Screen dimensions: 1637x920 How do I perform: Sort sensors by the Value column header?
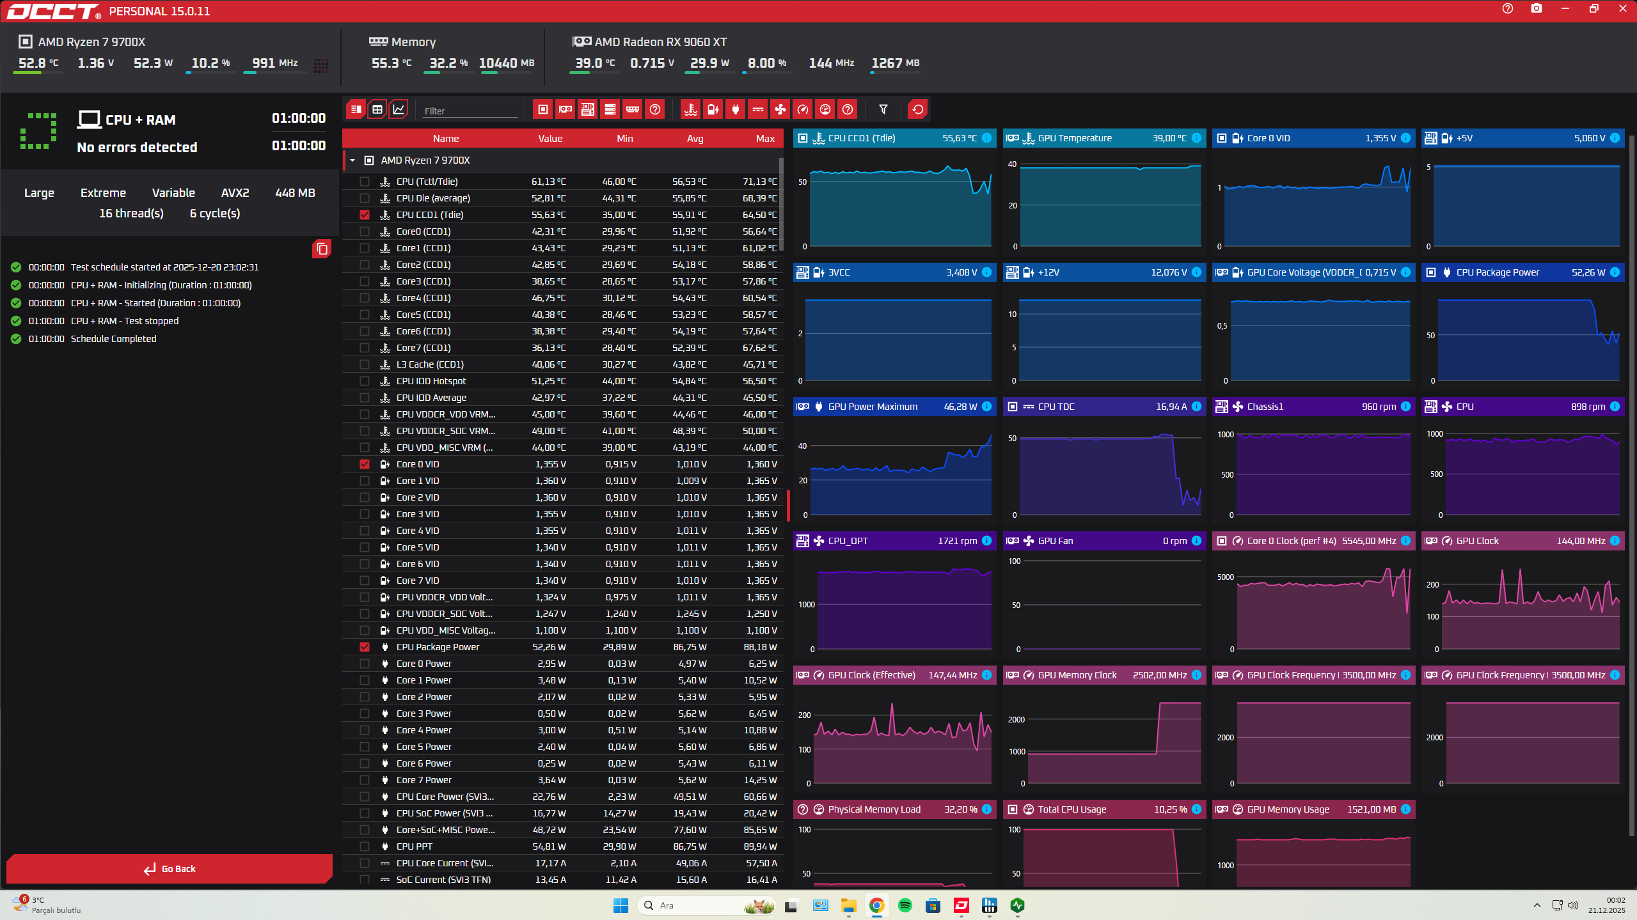(x=550, y=139)
